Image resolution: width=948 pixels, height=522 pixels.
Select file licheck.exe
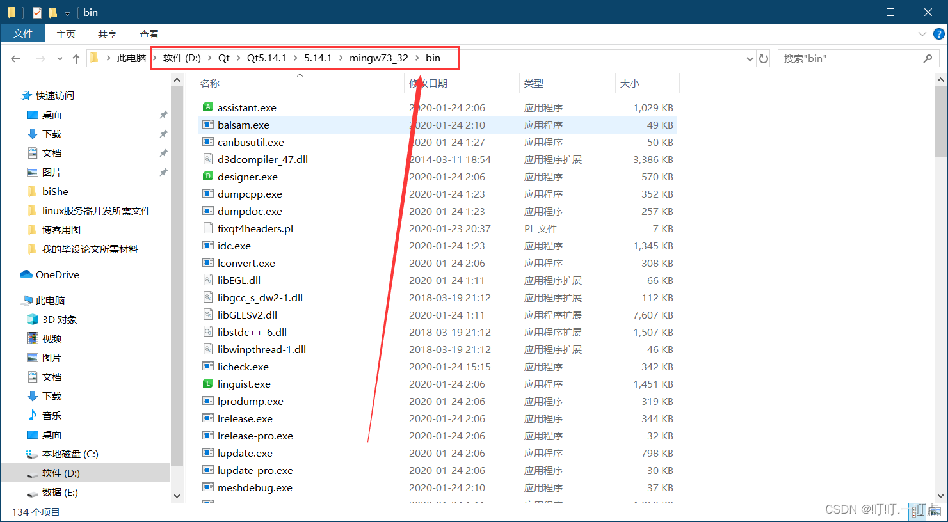(x=243, y=367)
